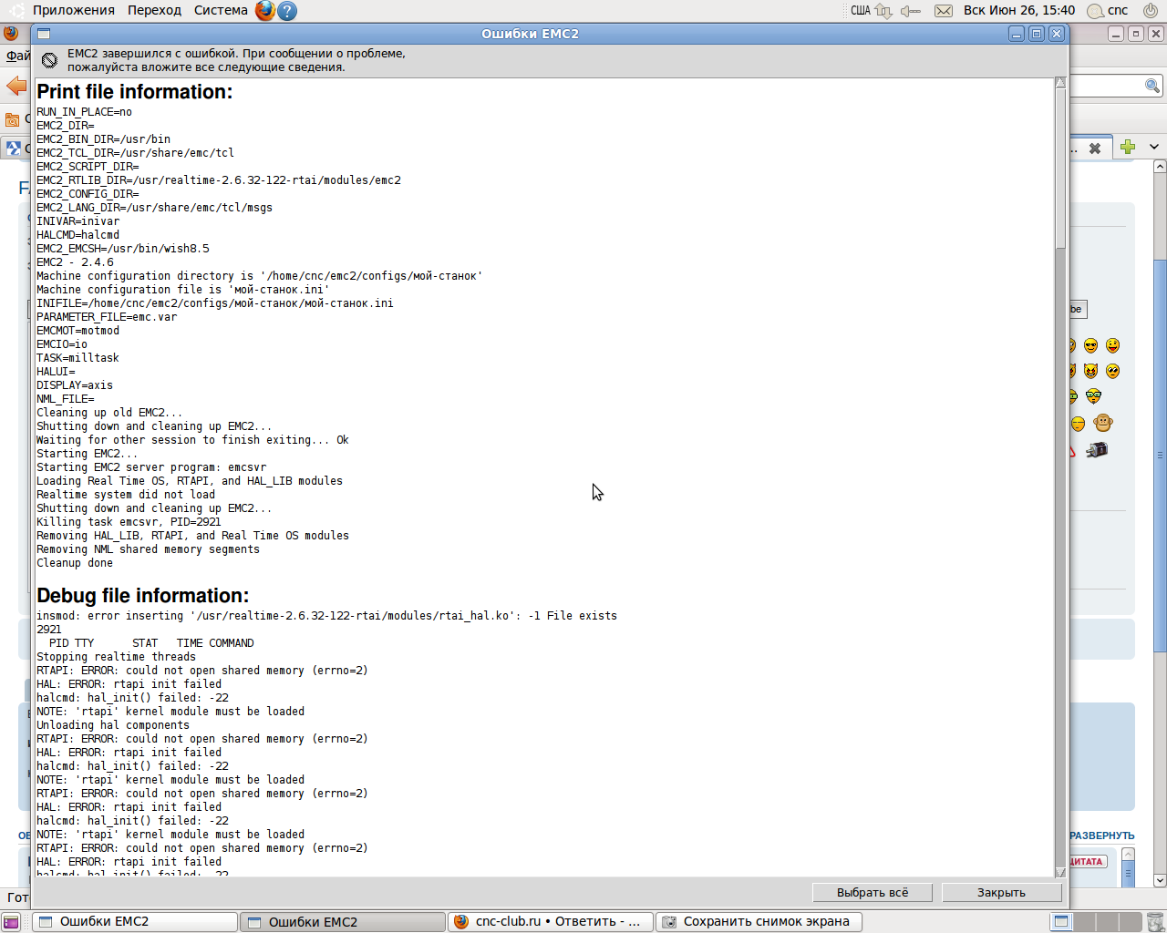Close the Firefox tab with the X icon
The image size is (1167, 933).
click(x=1095, y=148)
